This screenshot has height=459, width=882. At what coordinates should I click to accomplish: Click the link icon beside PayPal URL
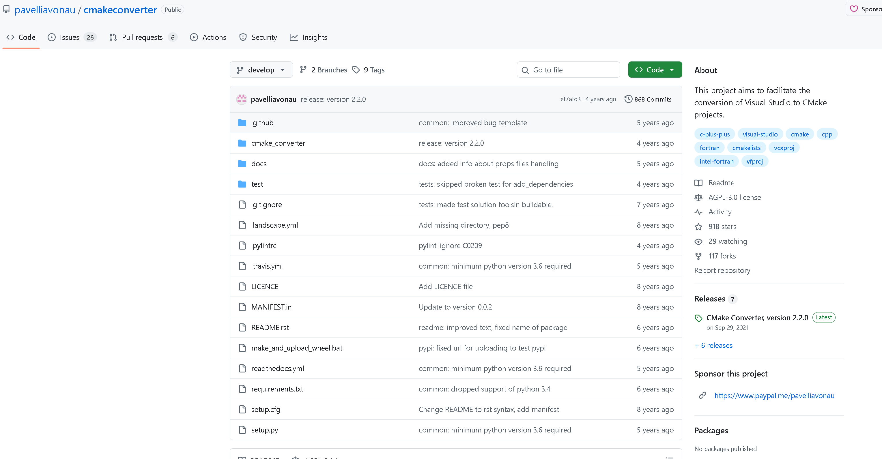[x=702, y=396]
